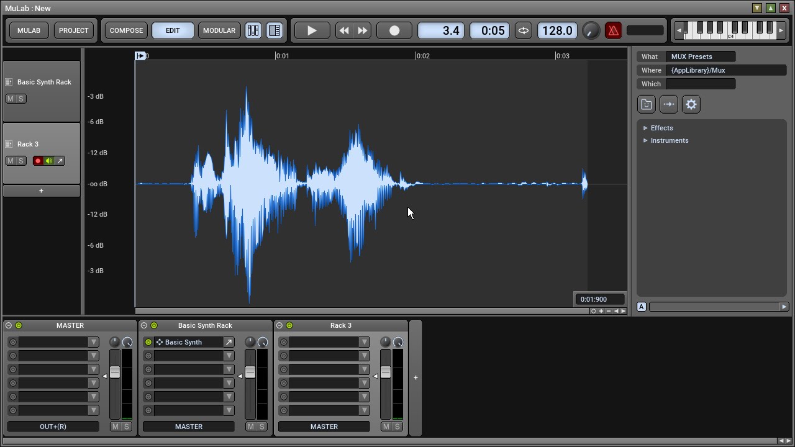Image resolution: width=795 pixels, height=447 pixels.
Task: Open second Basic Synth Rack slot dropdown
Action: (x=229, y=356)
